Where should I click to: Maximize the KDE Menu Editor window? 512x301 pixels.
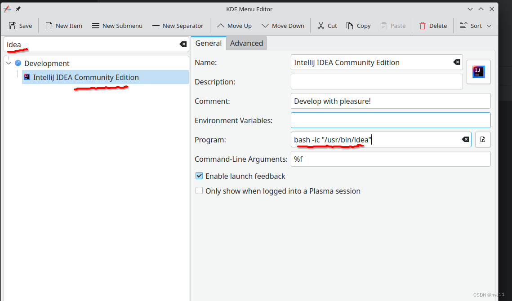481,9
